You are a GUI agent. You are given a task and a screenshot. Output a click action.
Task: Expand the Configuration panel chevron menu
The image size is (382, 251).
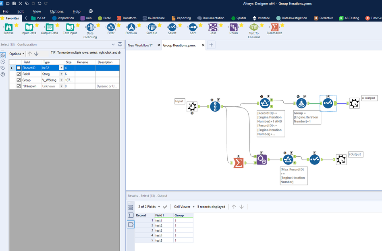(113, 44)
